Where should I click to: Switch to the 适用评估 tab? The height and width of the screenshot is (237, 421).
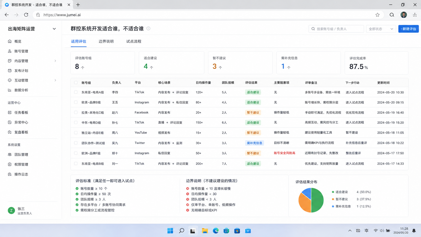click(x=79, y=41)
